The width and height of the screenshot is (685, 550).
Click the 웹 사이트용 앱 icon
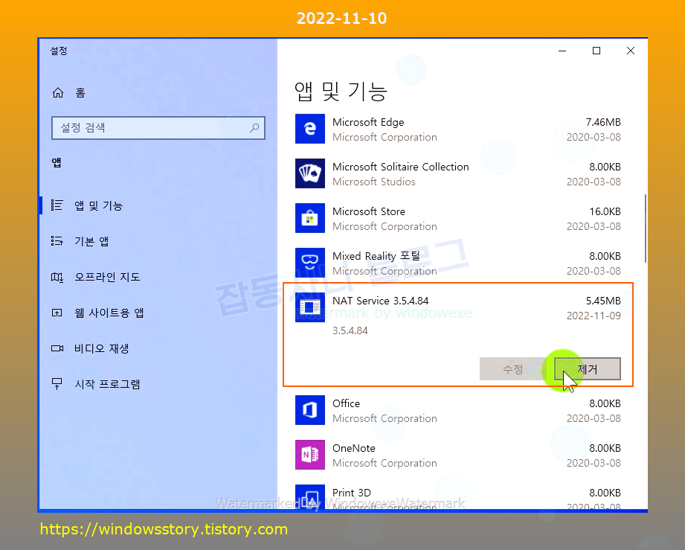point(57,313)
